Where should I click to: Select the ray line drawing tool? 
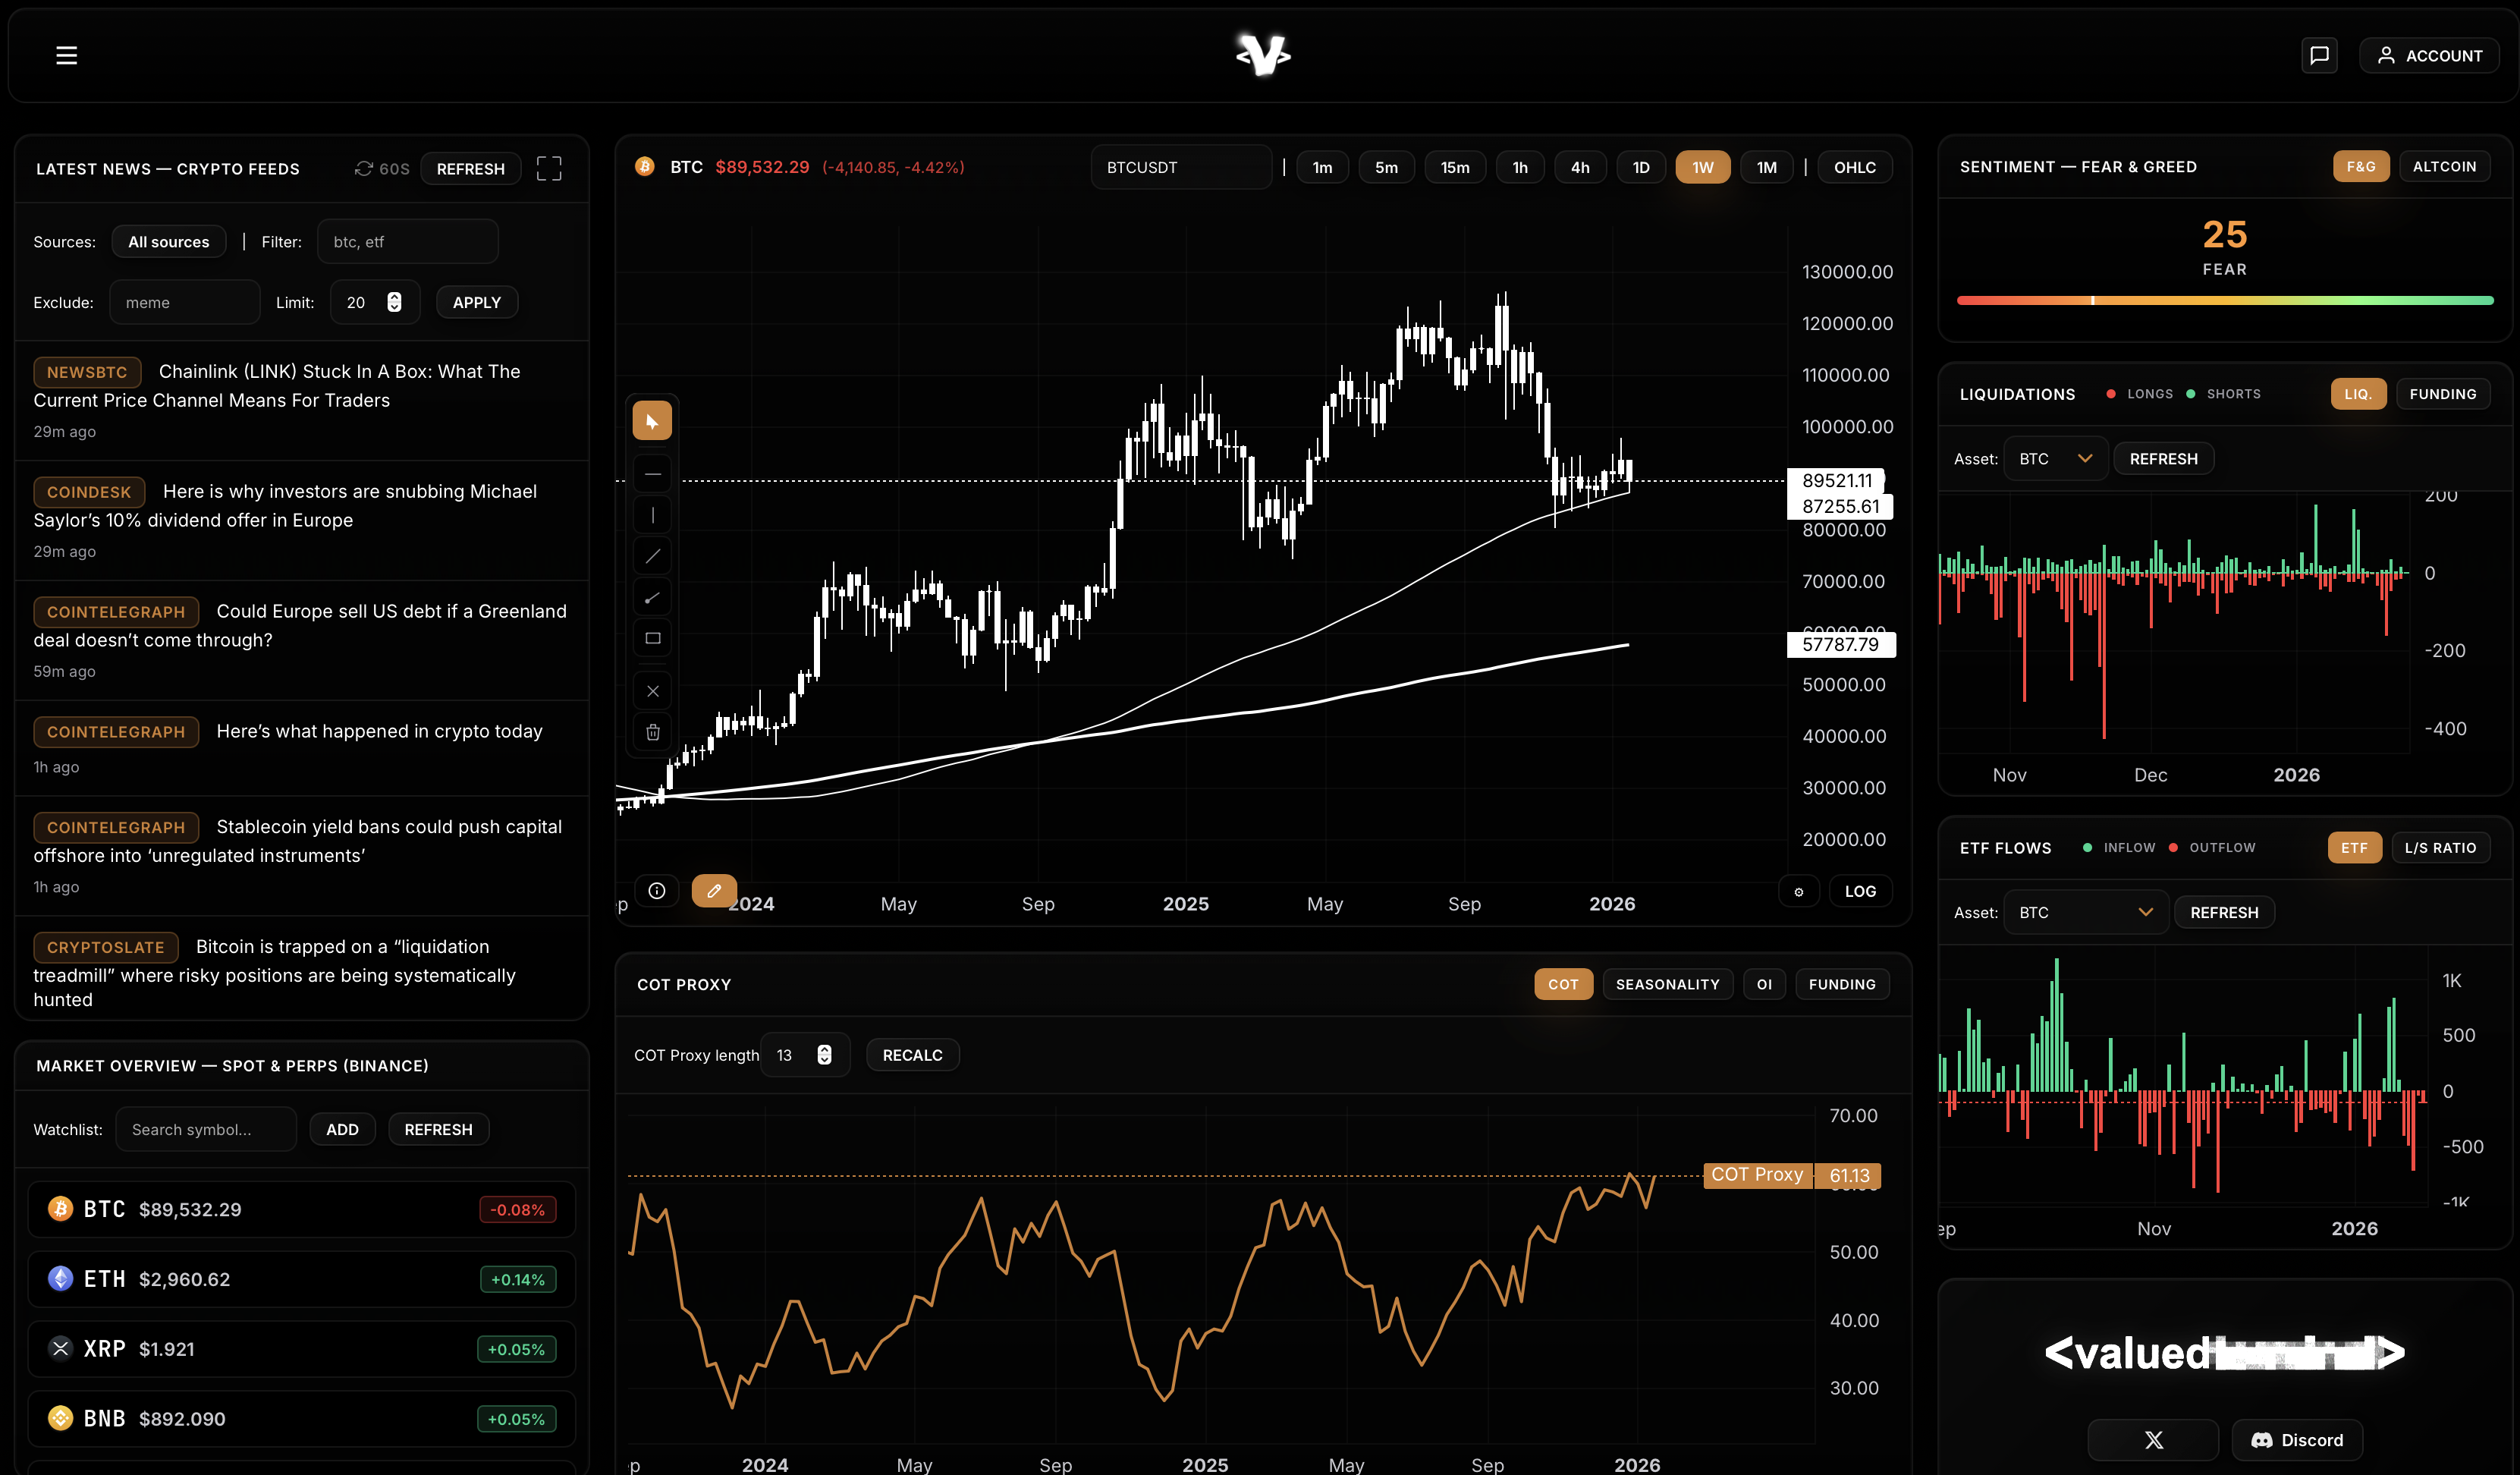[652, 597]
